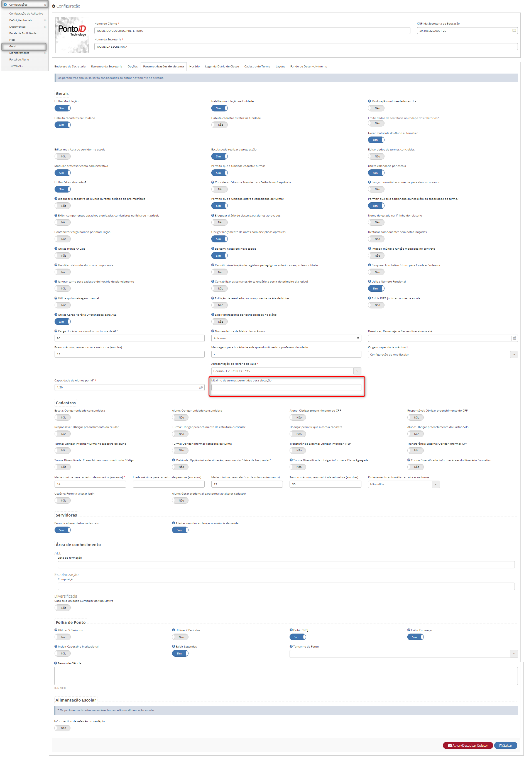Click help icon beside Exibir CNPJ
The image size is (524, 757).
[291, 630]
